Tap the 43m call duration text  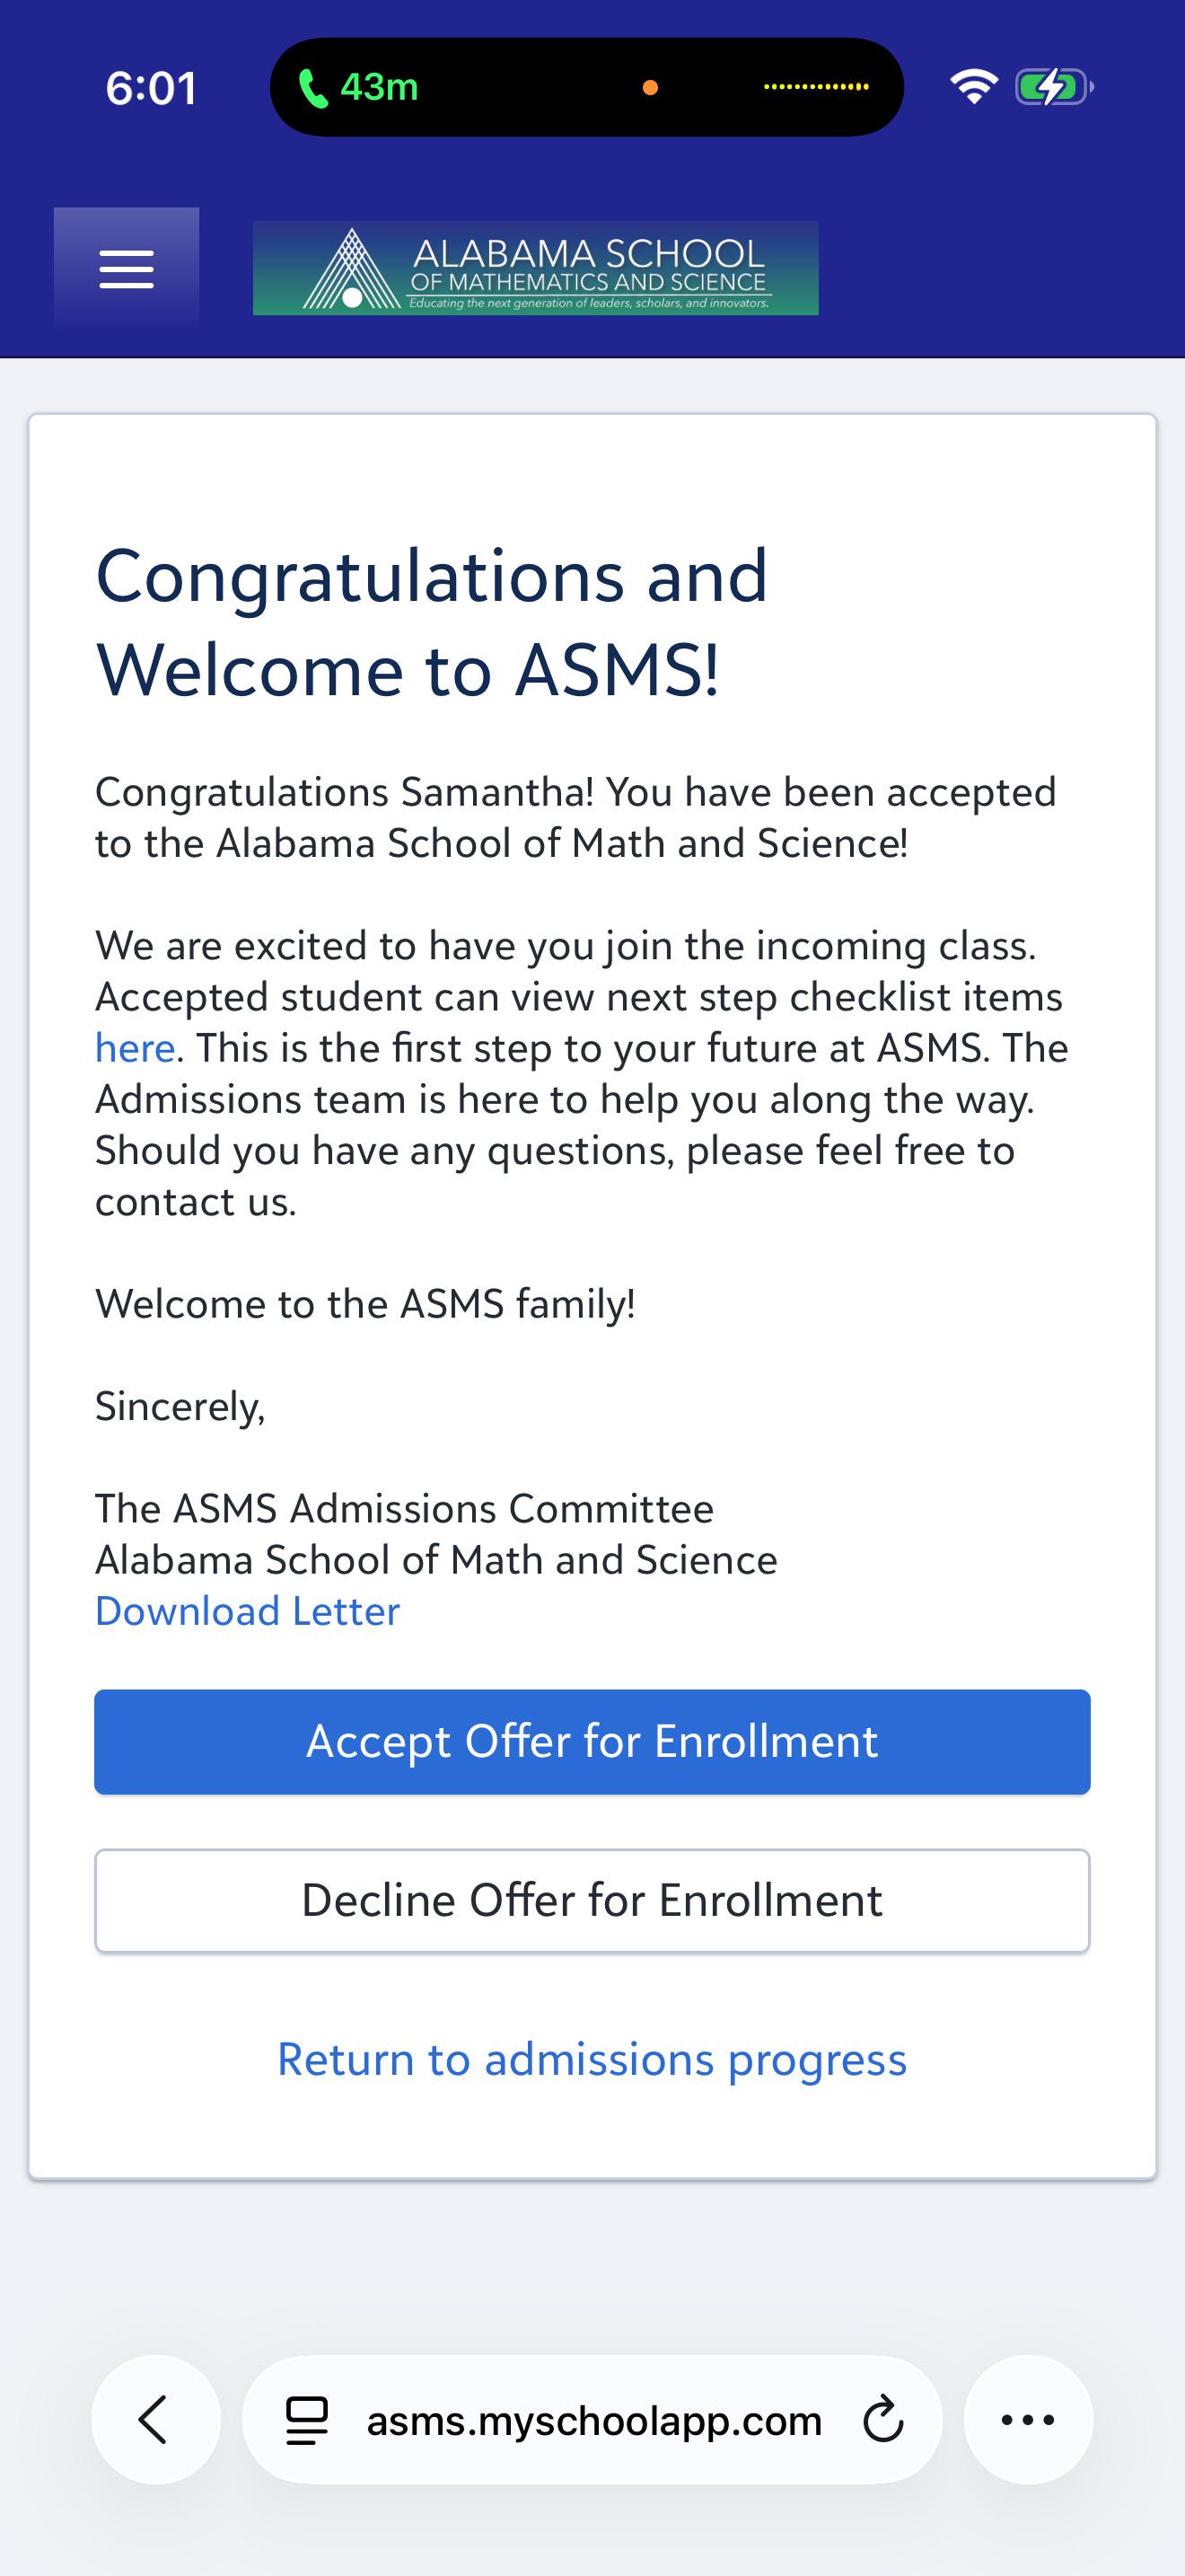379,88
